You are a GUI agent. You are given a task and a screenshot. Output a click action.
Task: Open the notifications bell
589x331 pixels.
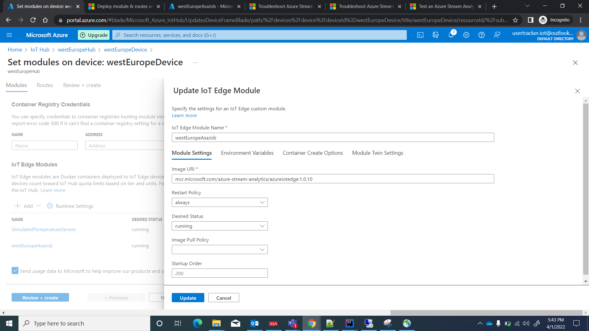pos(451,35)
